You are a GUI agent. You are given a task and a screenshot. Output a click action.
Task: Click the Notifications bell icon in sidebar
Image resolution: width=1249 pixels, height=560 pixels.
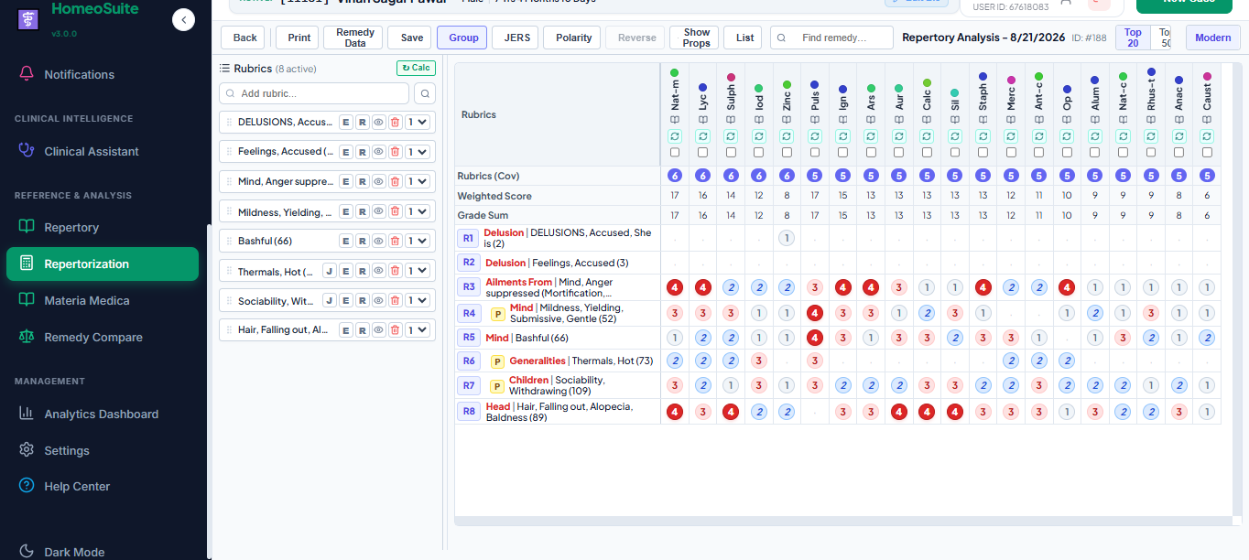27,74
